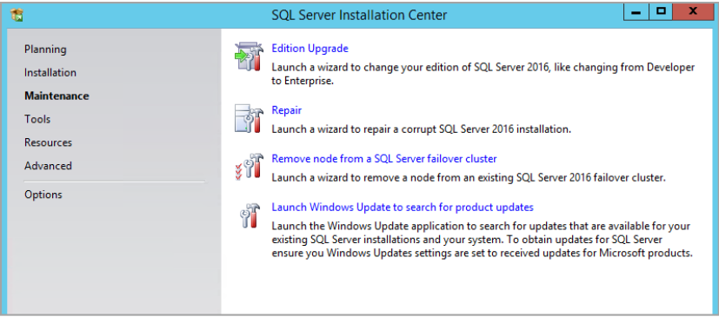
Task: Click the Repair link
Action: click(287, 110)
